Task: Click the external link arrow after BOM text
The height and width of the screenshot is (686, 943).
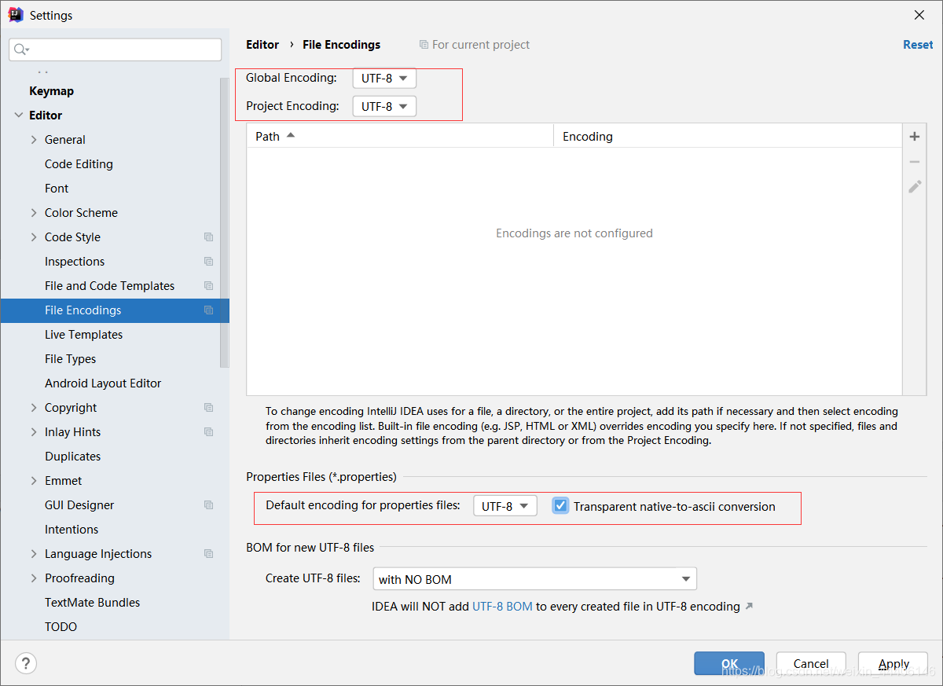Action: pyautogui.click(x=749, y=607)
